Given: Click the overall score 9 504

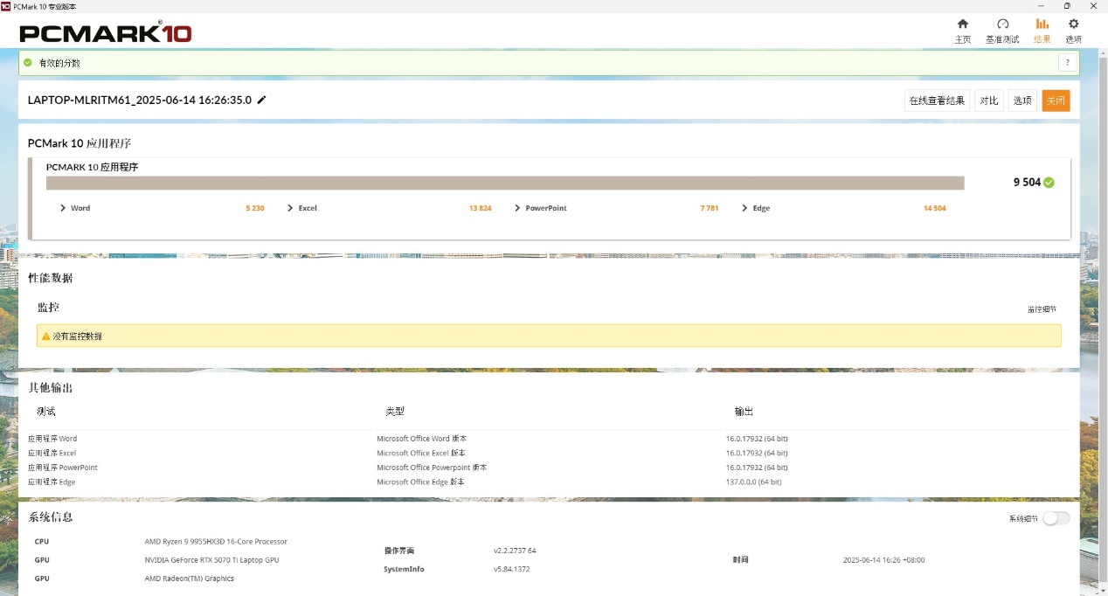Looking at the screenshot, I should pos(1027,183).
